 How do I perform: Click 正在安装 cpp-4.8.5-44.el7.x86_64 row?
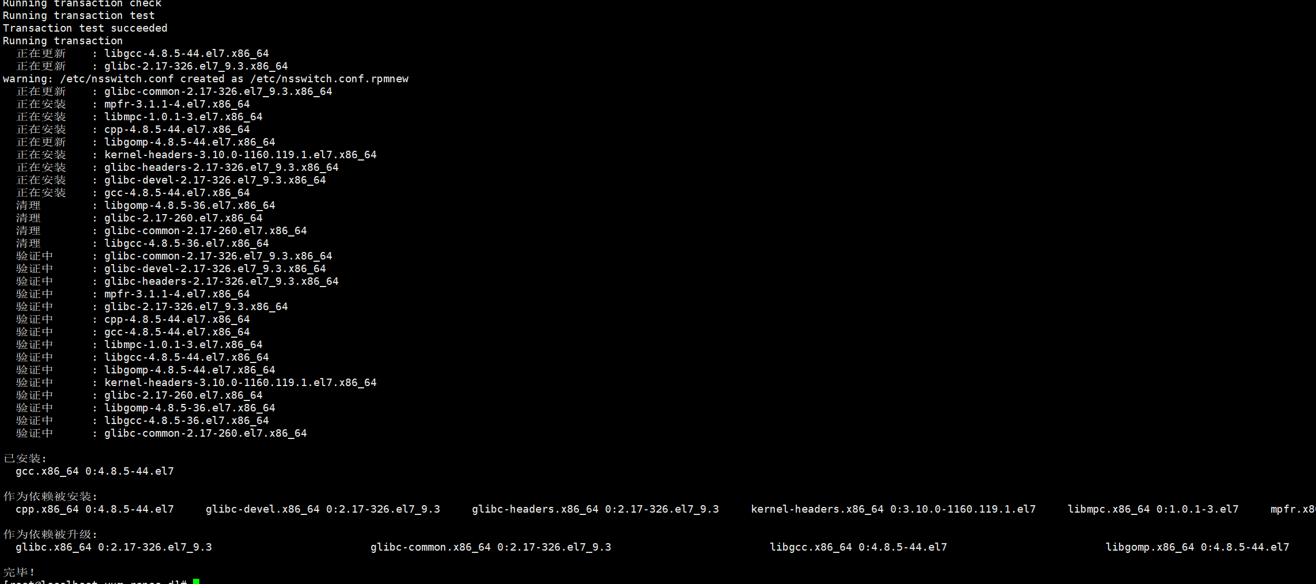(x=133, y=129)
